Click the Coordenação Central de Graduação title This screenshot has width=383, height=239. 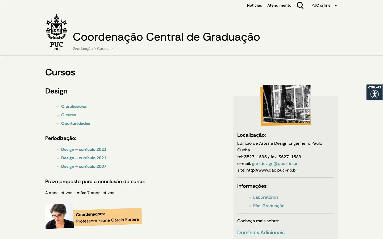(166, 37)
